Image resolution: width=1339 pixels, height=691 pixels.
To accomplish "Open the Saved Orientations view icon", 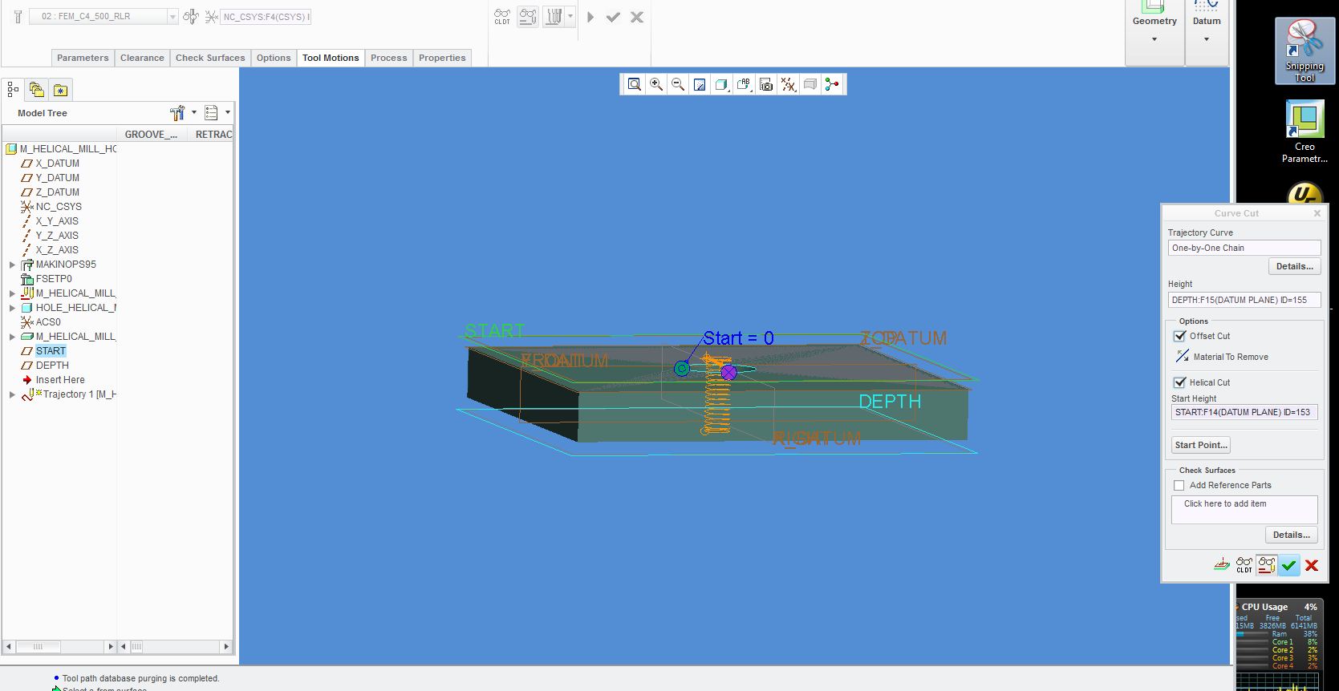I will (745, 84).
